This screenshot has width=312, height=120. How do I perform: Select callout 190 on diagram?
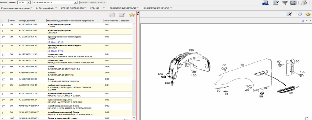(x=167, y=83)
